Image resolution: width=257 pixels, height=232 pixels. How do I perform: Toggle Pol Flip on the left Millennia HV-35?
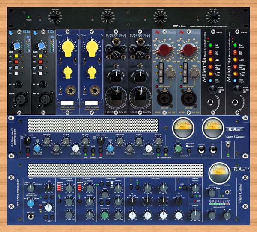click(210, 53)
